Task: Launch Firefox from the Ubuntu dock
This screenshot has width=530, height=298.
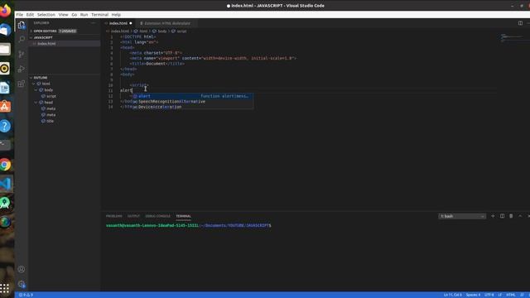Action: tap(5, 11)
